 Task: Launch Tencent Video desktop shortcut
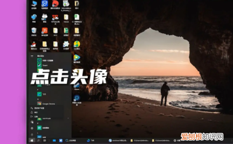[77, 59]
